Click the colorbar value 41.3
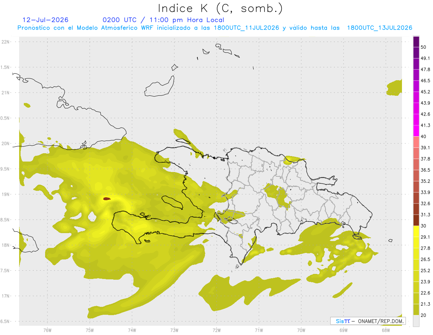 pyautogui.click(x=425, y=125)
